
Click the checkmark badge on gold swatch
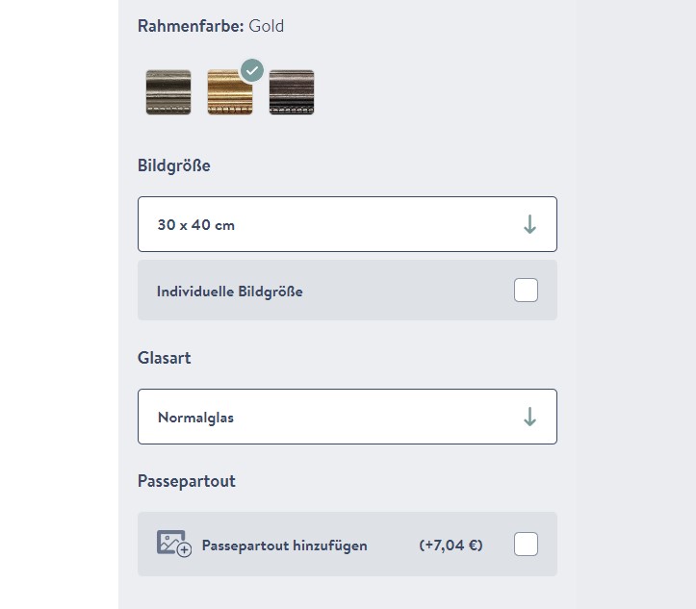click(251, 70)
